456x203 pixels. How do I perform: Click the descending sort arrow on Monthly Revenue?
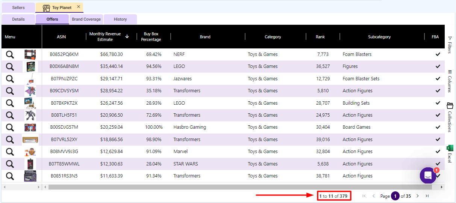[127, 36]
